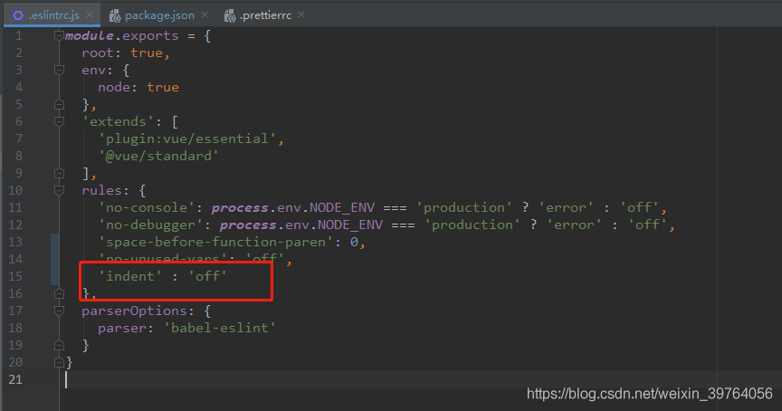Image resolution: width=782 pixels, height=411 pixels.
Task: Click the ESLint file icon on .eslintrc.js tab
Action: tap(17, 15)
